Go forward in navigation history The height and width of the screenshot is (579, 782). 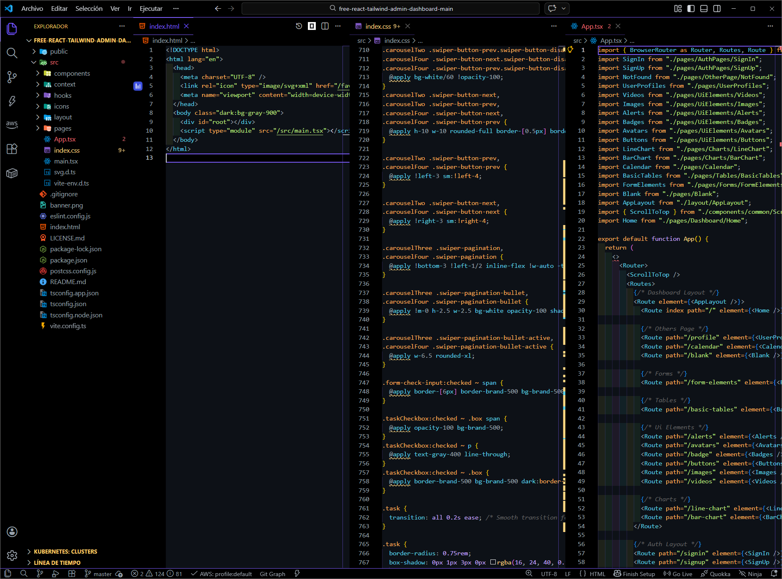click(x=231, y=8)
